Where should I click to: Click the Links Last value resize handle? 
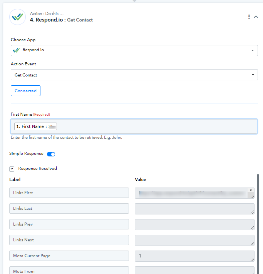(252, 212)
